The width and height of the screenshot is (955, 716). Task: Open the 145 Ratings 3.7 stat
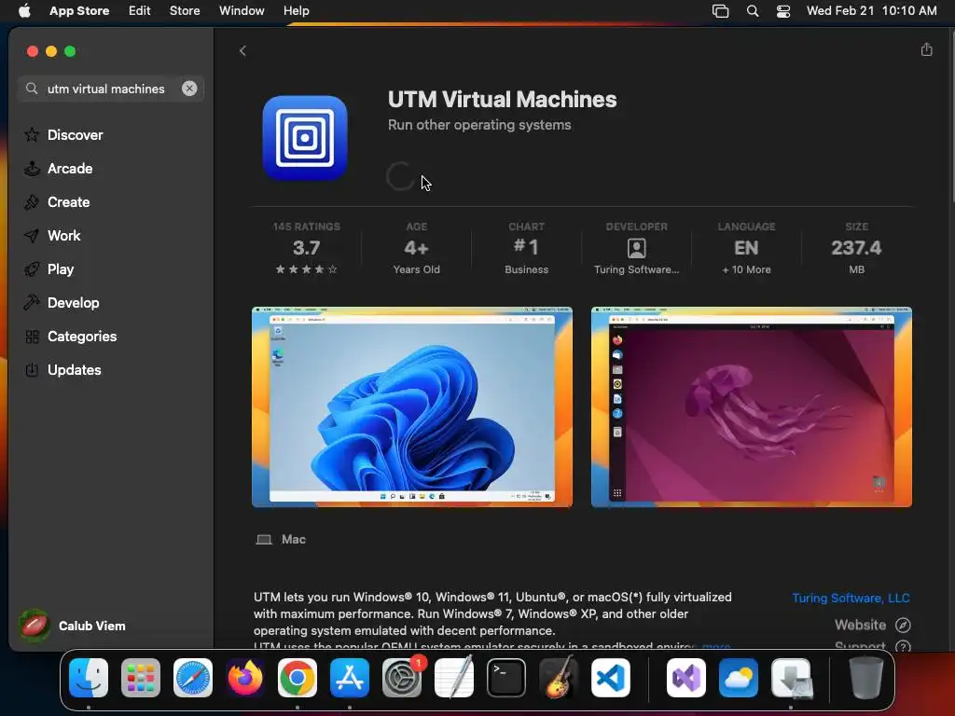(306, 250)
